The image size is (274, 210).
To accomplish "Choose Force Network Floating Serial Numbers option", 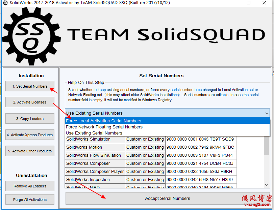I will click(x=167, y=127).
